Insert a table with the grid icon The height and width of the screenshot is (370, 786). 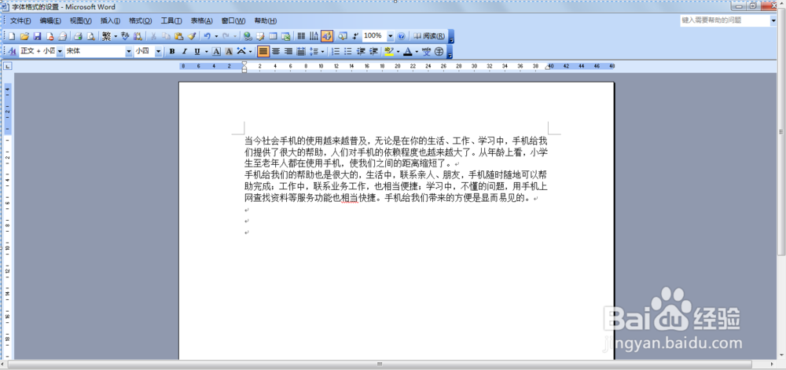pyautogui.click(x=274, y=36)
